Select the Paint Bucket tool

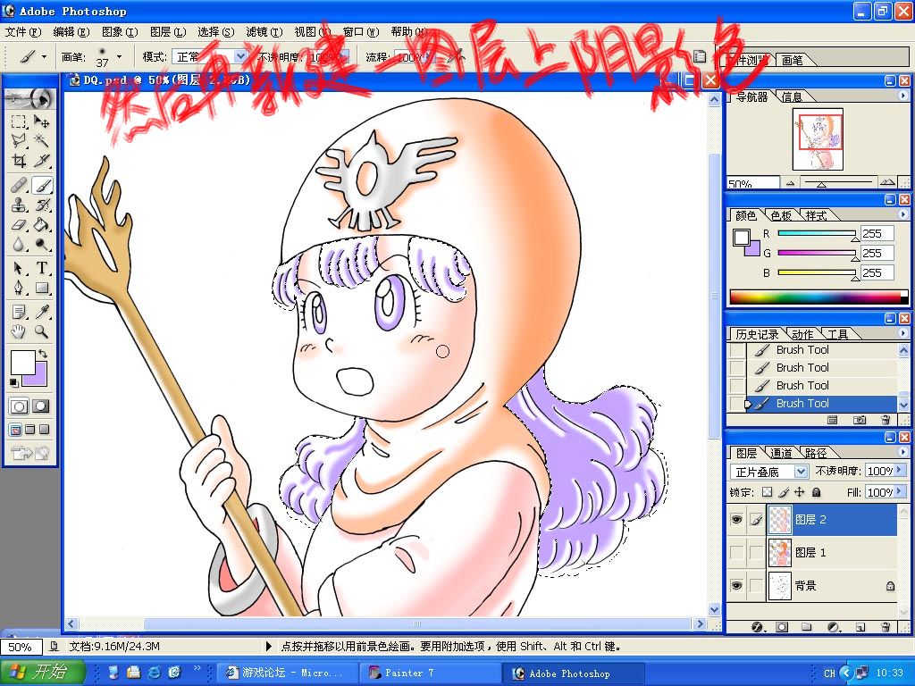[x=41, y=224]
